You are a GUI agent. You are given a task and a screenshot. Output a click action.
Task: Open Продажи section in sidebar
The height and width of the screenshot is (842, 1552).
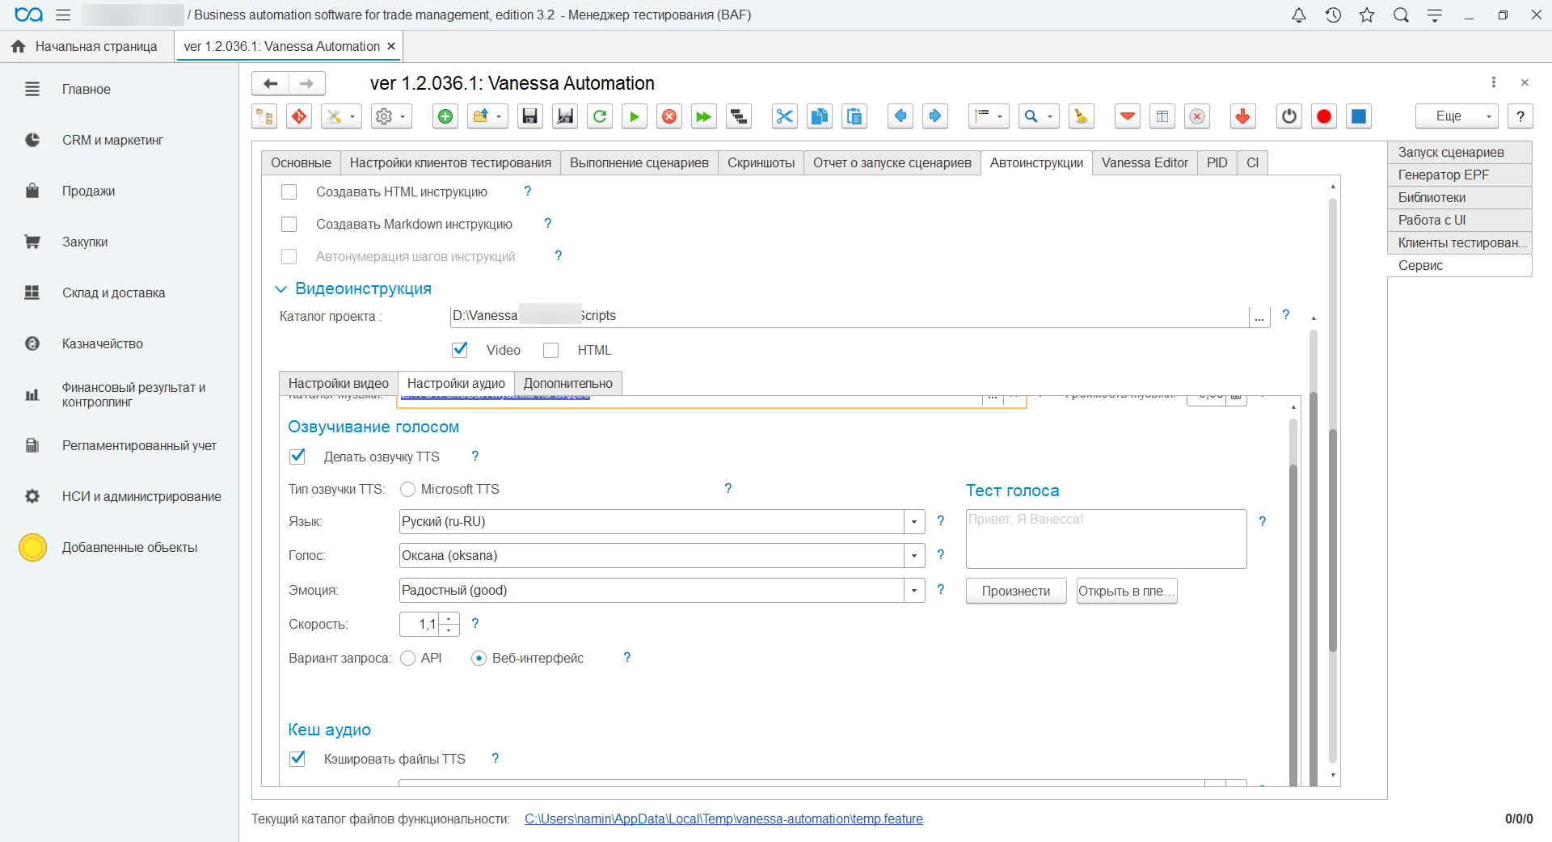(x=89, y=192)
